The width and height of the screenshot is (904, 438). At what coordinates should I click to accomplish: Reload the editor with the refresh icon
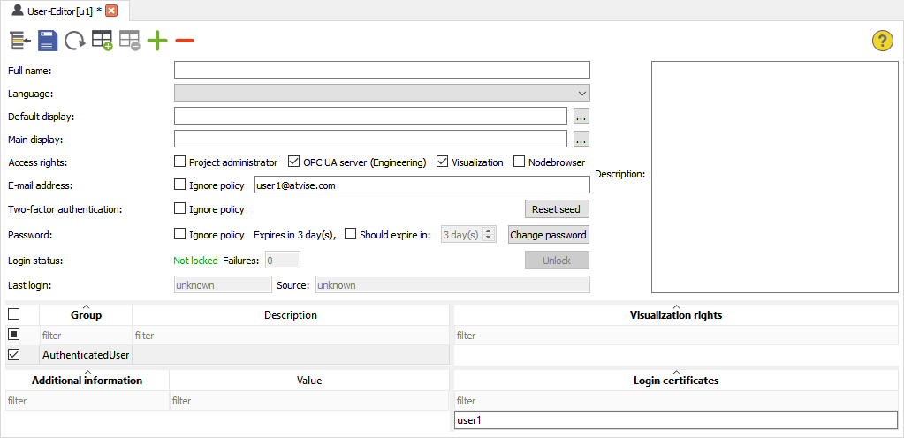(x=74, y=41)
